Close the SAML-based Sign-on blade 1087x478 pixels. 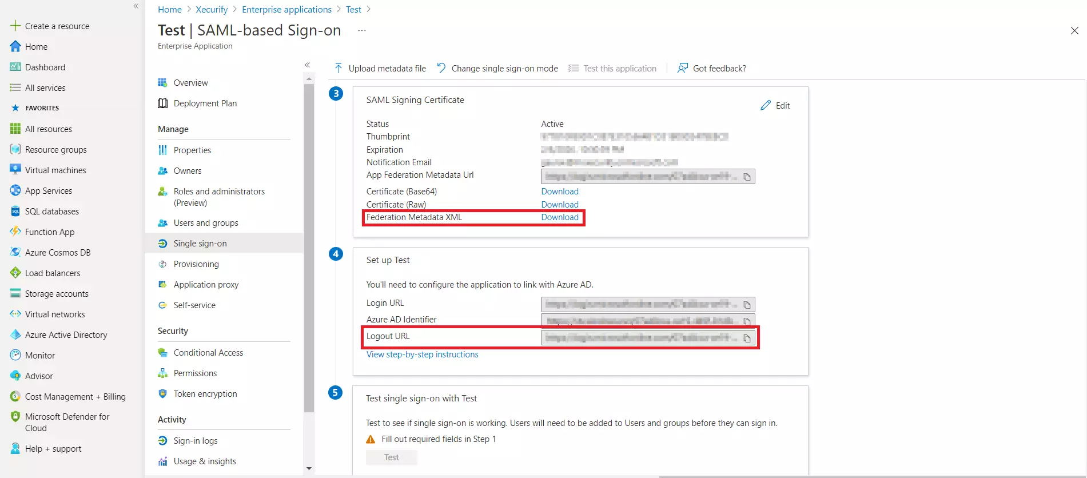coord(1074,31)
